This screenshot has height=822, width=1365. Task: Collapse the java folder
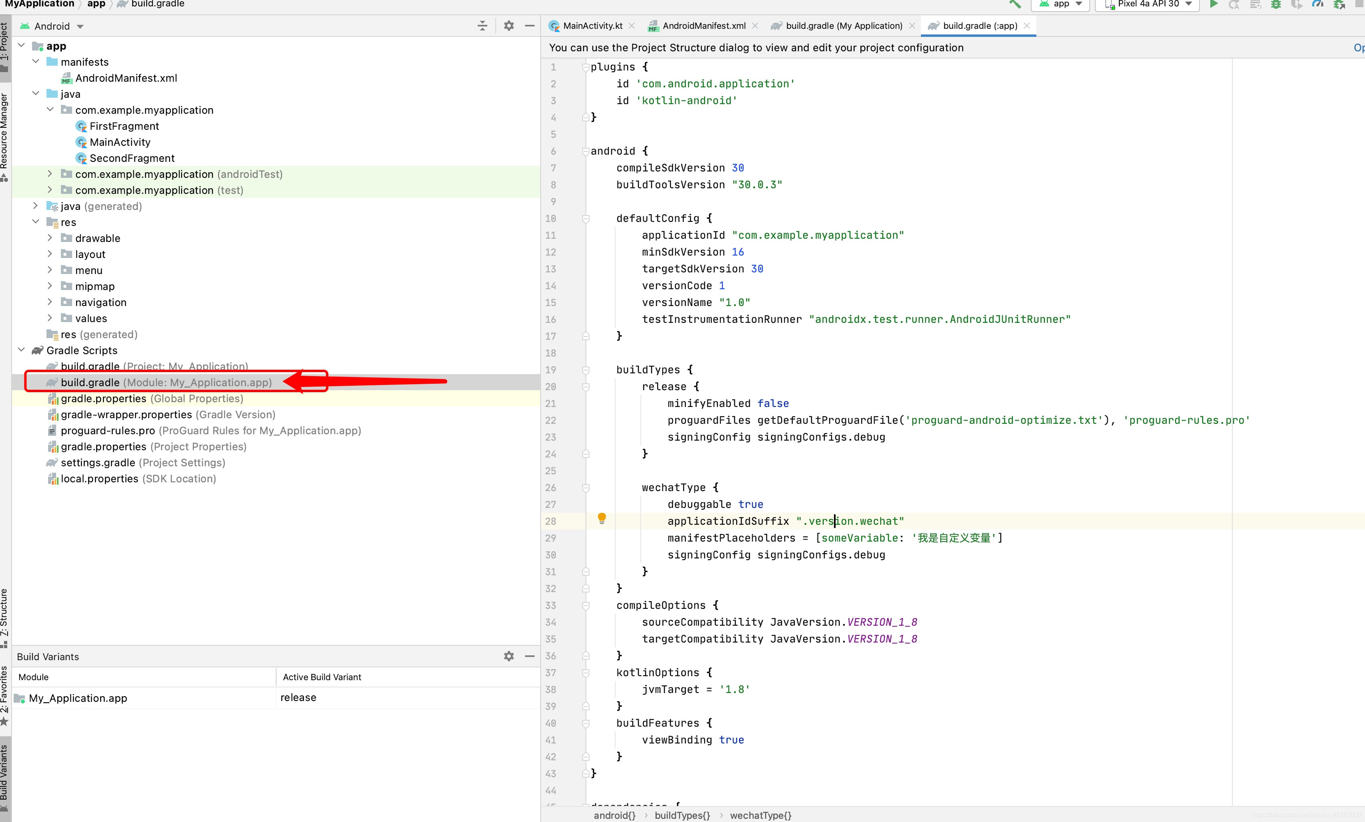click(36, 94)
